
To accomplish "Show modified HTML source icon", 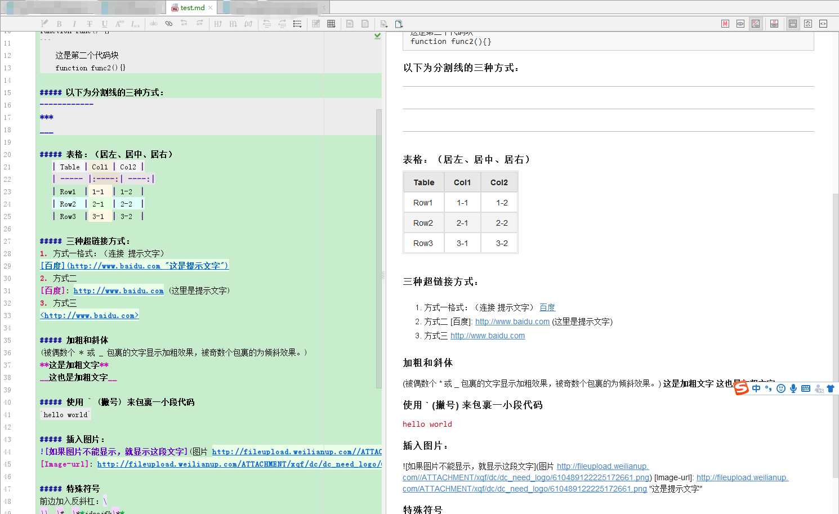I will pyautogui.click(x=808, y=24).
